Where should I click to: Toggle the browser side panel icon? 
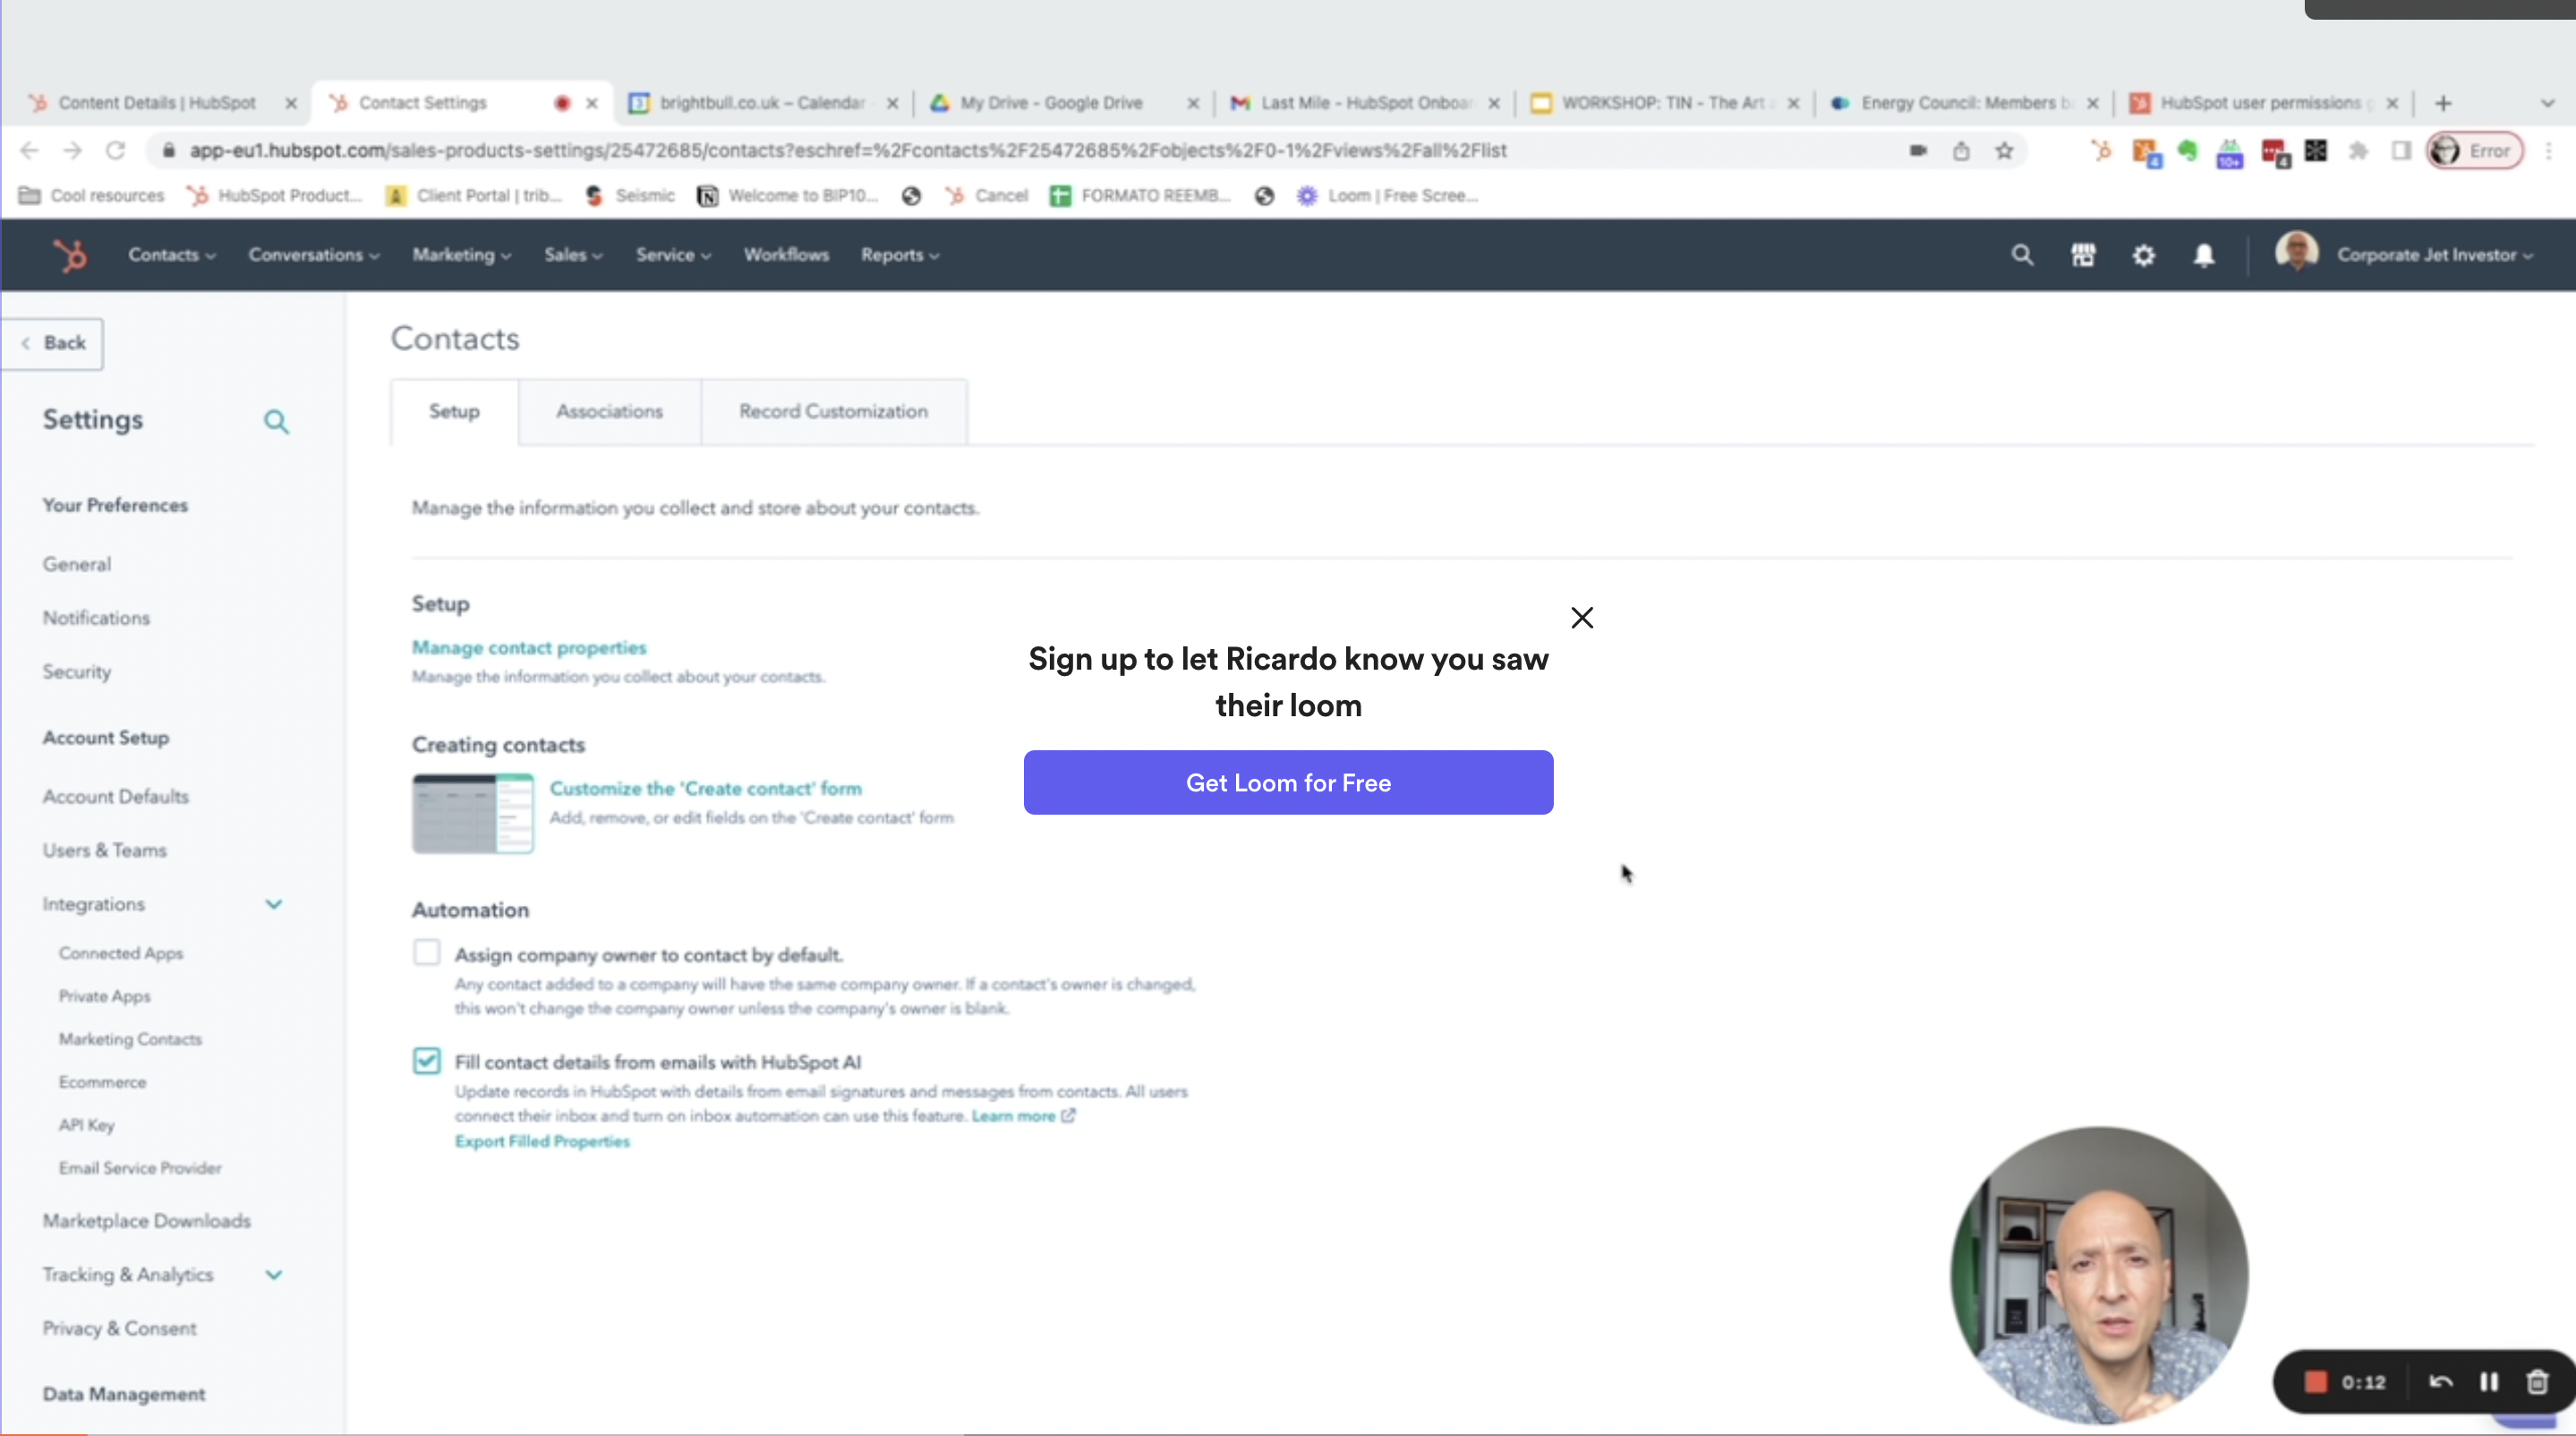tap(2401, 150)
